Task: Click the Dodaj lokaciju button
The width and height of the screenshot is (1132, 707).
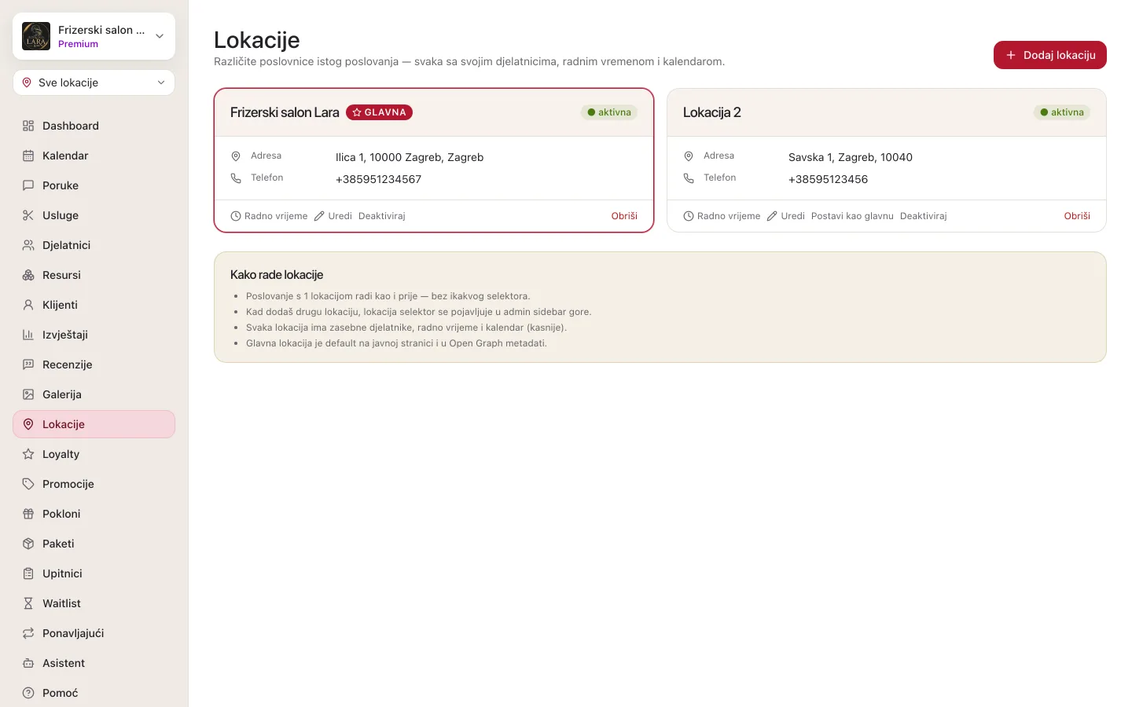Action: (1049, 55)
